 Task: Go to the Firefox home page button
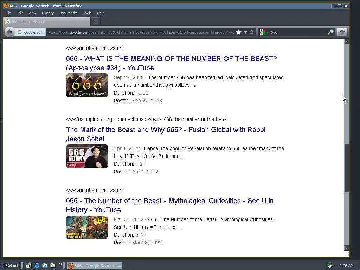pos(342,32)
